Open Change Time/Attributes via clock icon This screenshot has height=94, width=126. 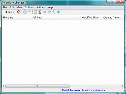coord(25,12)
